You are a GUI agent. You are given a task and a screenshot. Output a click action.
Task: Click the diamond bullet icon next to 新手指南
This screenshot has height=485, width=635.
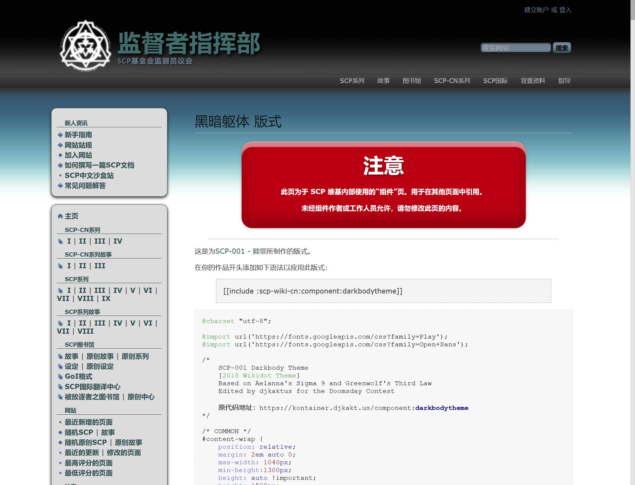click(x=60, y=135)
